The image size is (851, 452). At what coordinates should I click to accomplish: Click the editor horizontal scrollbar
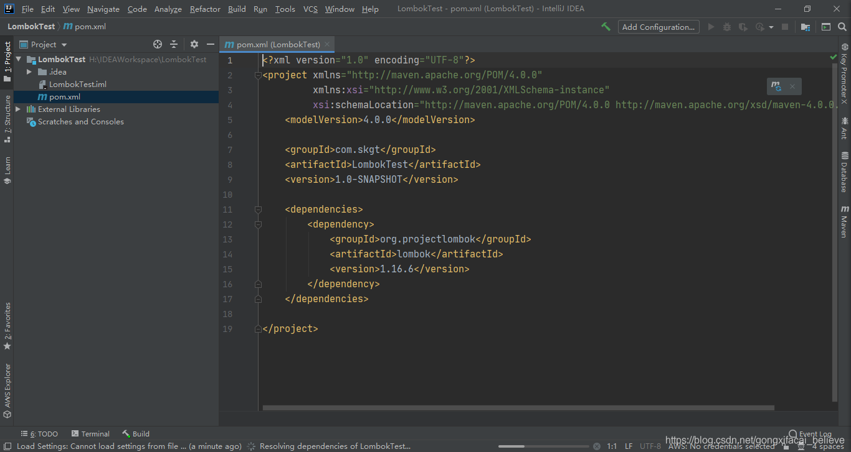[517, 408]
